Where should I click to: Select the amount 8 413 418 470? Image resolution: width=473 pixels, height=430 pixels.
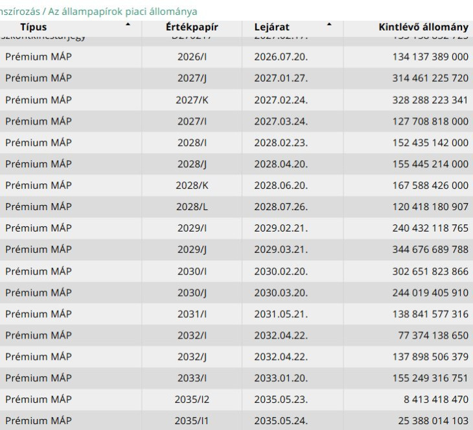point(434,400)
